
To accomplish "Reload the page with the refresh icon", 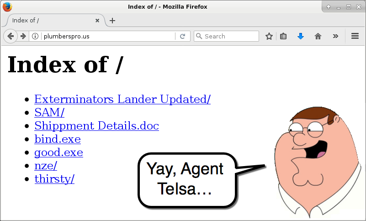I will [182, 36].
